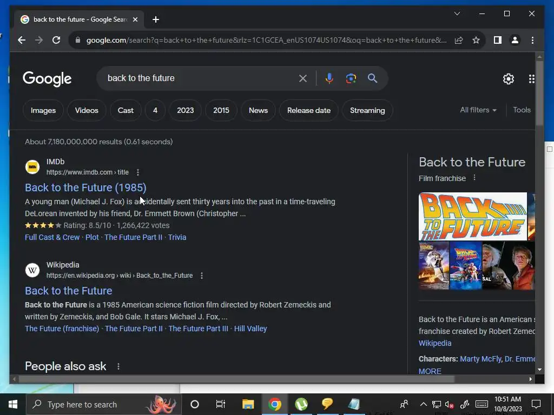Open the Full Cast & Crew link
Screen dimensions: 554x415
pyautogui.click(x=52, y=238)
